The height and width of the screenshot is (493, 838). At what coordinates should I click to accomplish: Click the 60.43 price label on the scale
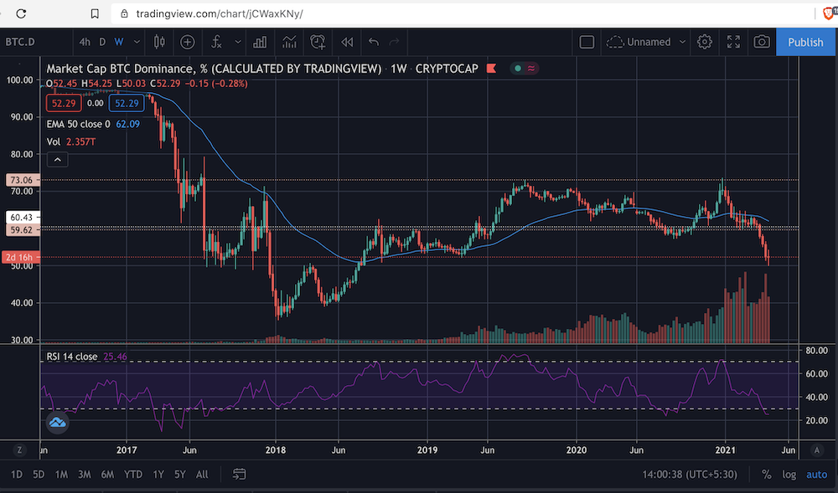pos(22,217)
